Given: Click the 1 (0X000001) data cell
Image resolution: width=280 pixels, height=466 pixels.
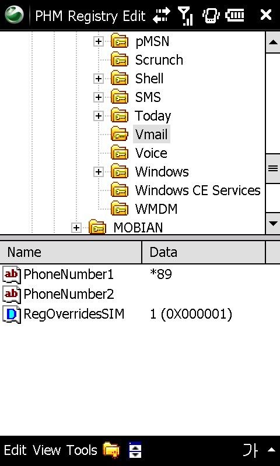Looking at the screenshot, I should pos(191,315).
